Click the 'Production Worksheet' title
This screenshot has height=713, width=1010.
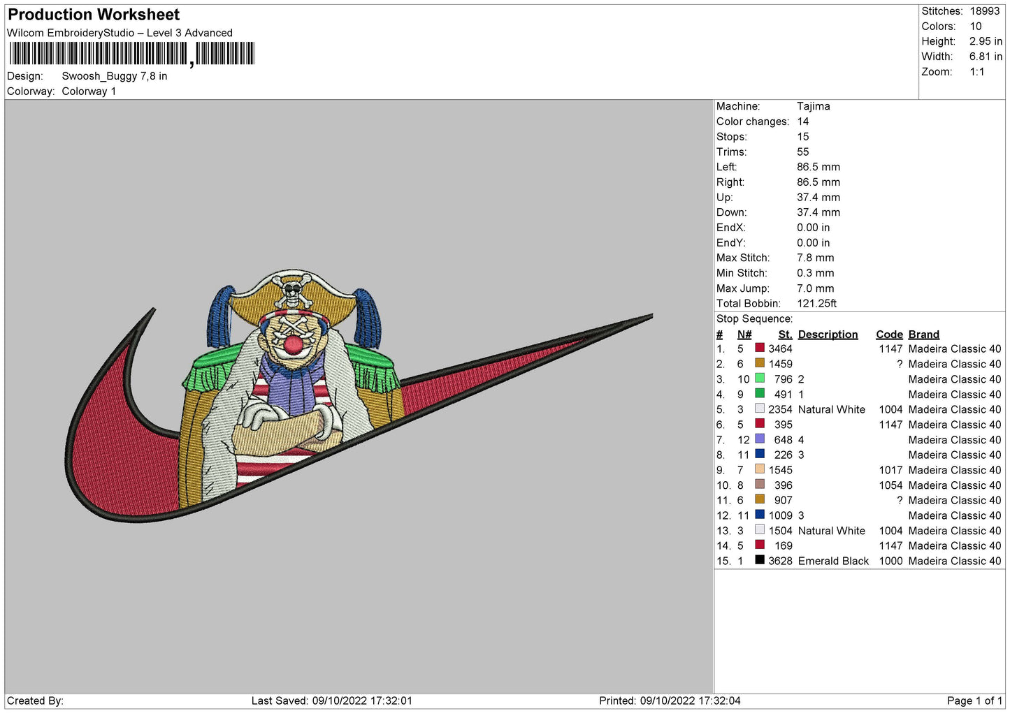[x=94, y=15]
